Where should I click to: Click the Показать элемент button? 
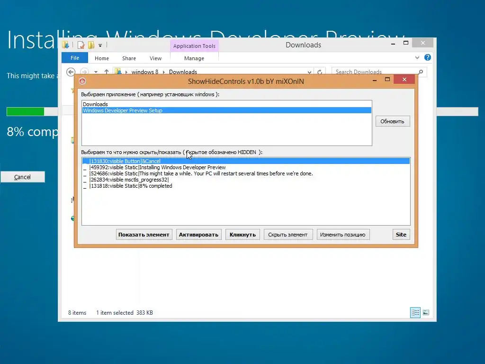[144, 235]
